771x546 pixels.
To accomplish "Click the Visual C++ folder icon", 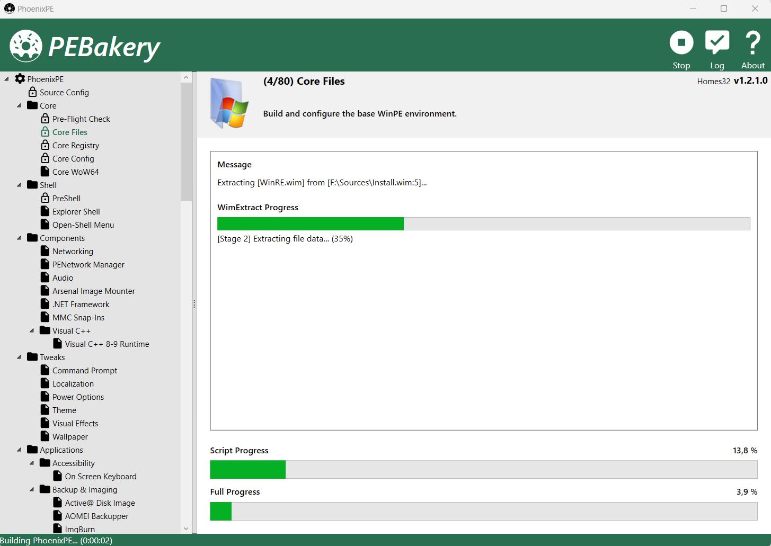I will [x=45, y=330].
